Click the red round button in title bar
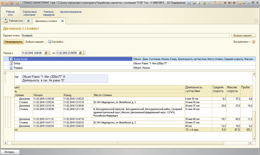This screenshot has width=260, height=155. click(12, 3)
